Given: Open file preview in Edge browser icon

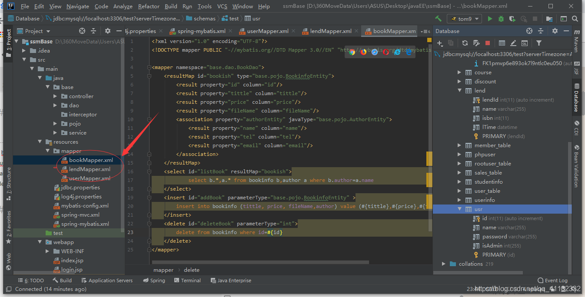Looking at the screenshot, I should pyautogui.click(x=409, y=52).
